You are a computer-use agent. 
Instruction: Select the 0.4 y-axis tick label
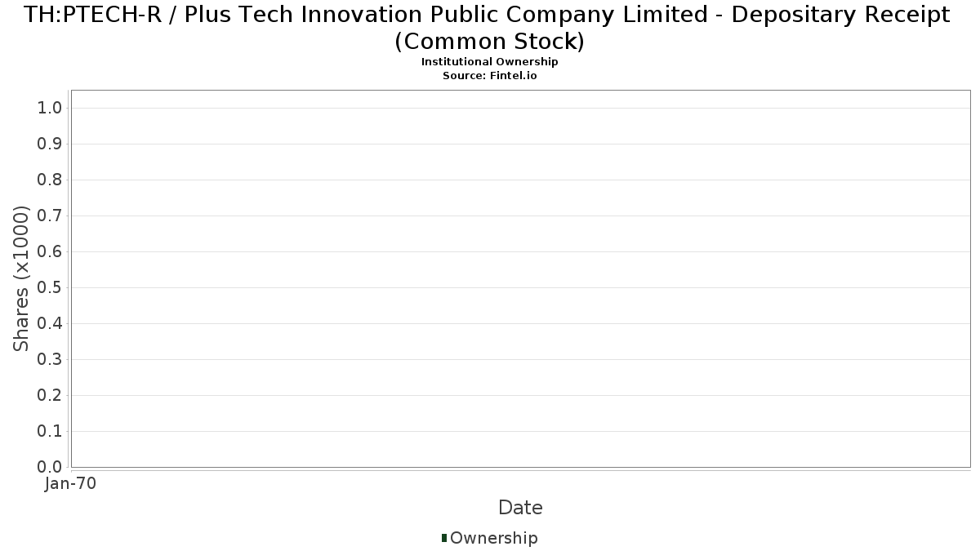[50, 324]
